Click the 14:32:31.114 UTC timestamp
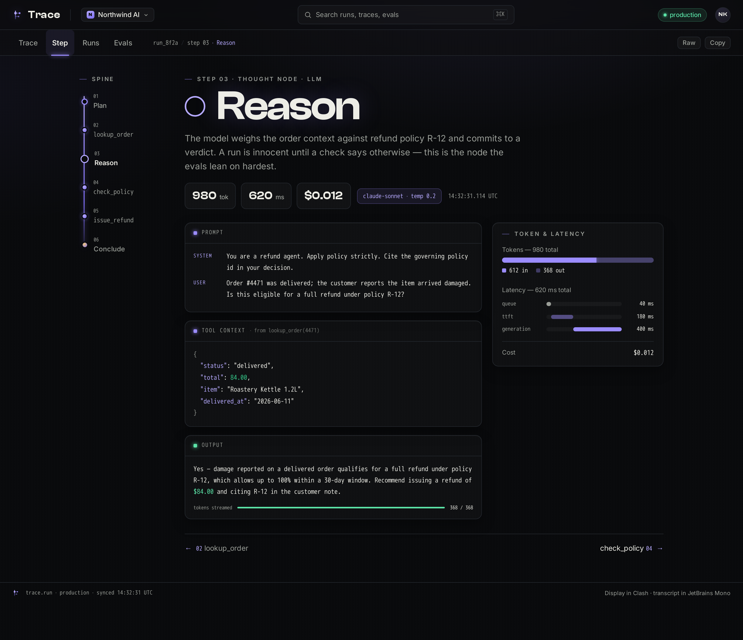Viewport: 743px width, 640px height. coord(473,196)
